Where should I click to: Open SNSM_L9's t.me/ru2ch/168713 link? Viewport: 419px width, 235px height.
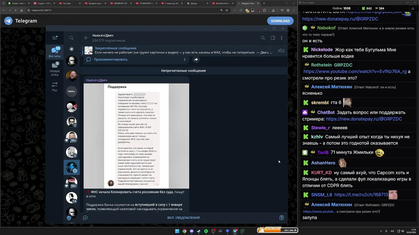click(361, 195)
